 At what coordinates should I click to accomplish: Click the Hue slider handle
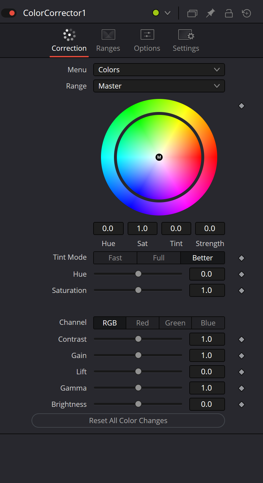pos(138,274)
